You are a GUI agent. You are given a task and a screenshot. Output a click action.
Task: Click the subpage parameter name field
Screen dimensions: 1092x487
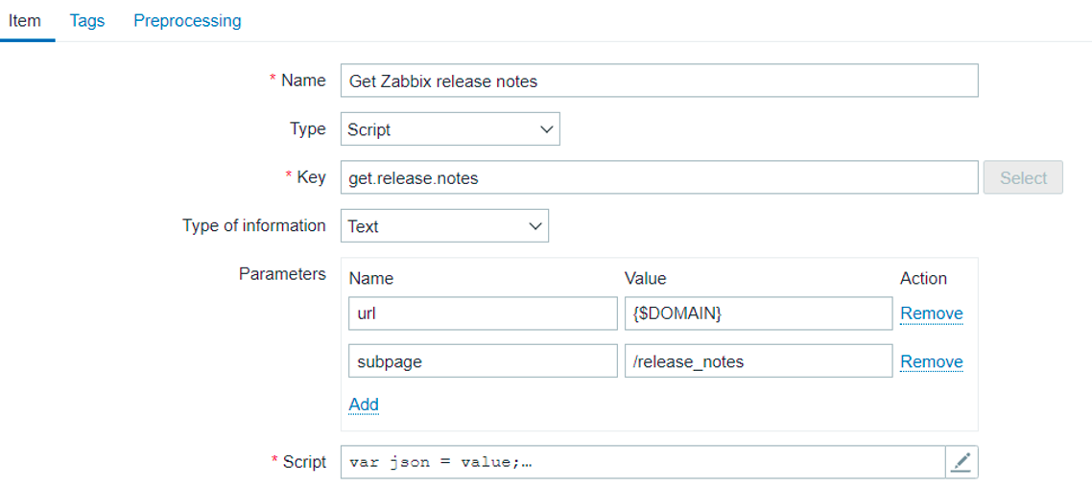tap(483, 361)
